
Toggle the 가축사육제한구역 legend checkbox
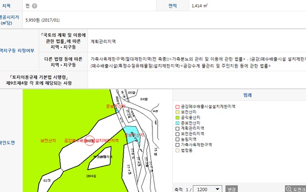[177, 145]
